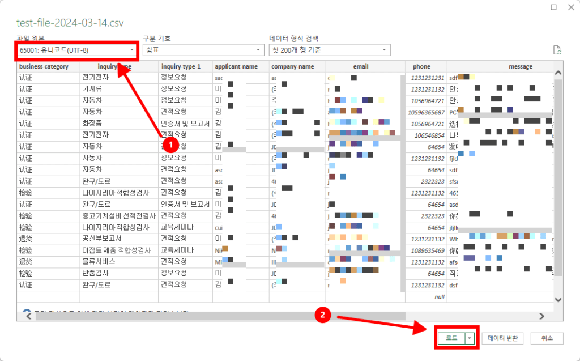The height and width of the screenshot is (361, 580).
Task: Click the 공신부보고서 cell
Action: click(119, 239)
